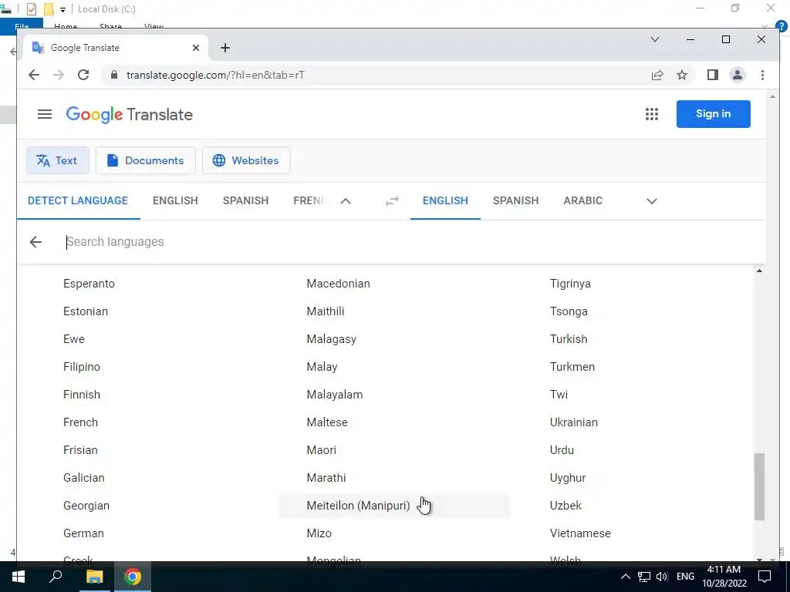Choose Uzbek from the language list
Image resolution: width=790 pixels, height=592 pixels.
pos(565,506)
